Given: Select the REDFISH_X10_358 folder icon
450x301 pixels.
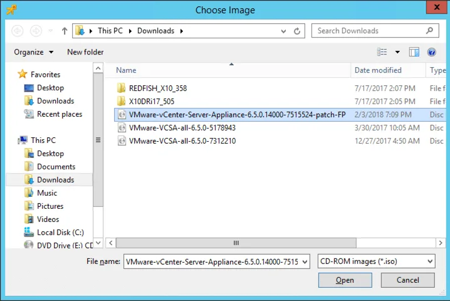Looking at the screenshot, I should [x=122, y=88].
